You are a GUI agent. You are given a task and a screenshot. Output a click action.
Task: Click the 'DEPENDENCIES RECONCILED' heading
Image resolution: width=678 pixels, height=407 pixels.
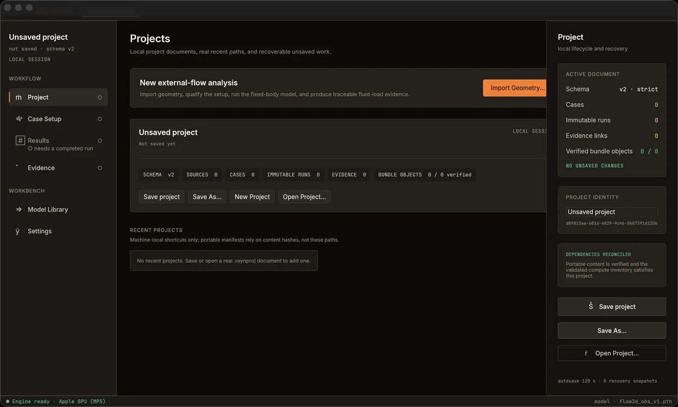(x=598, y=255)
